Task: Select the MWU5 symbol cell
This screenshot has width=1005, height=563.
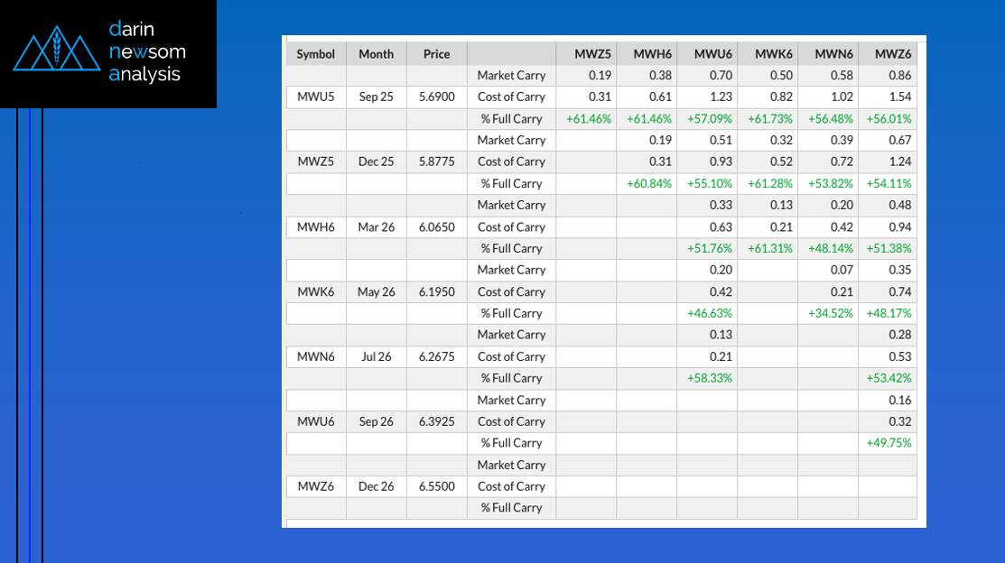Action: click(x=315, y=97)
